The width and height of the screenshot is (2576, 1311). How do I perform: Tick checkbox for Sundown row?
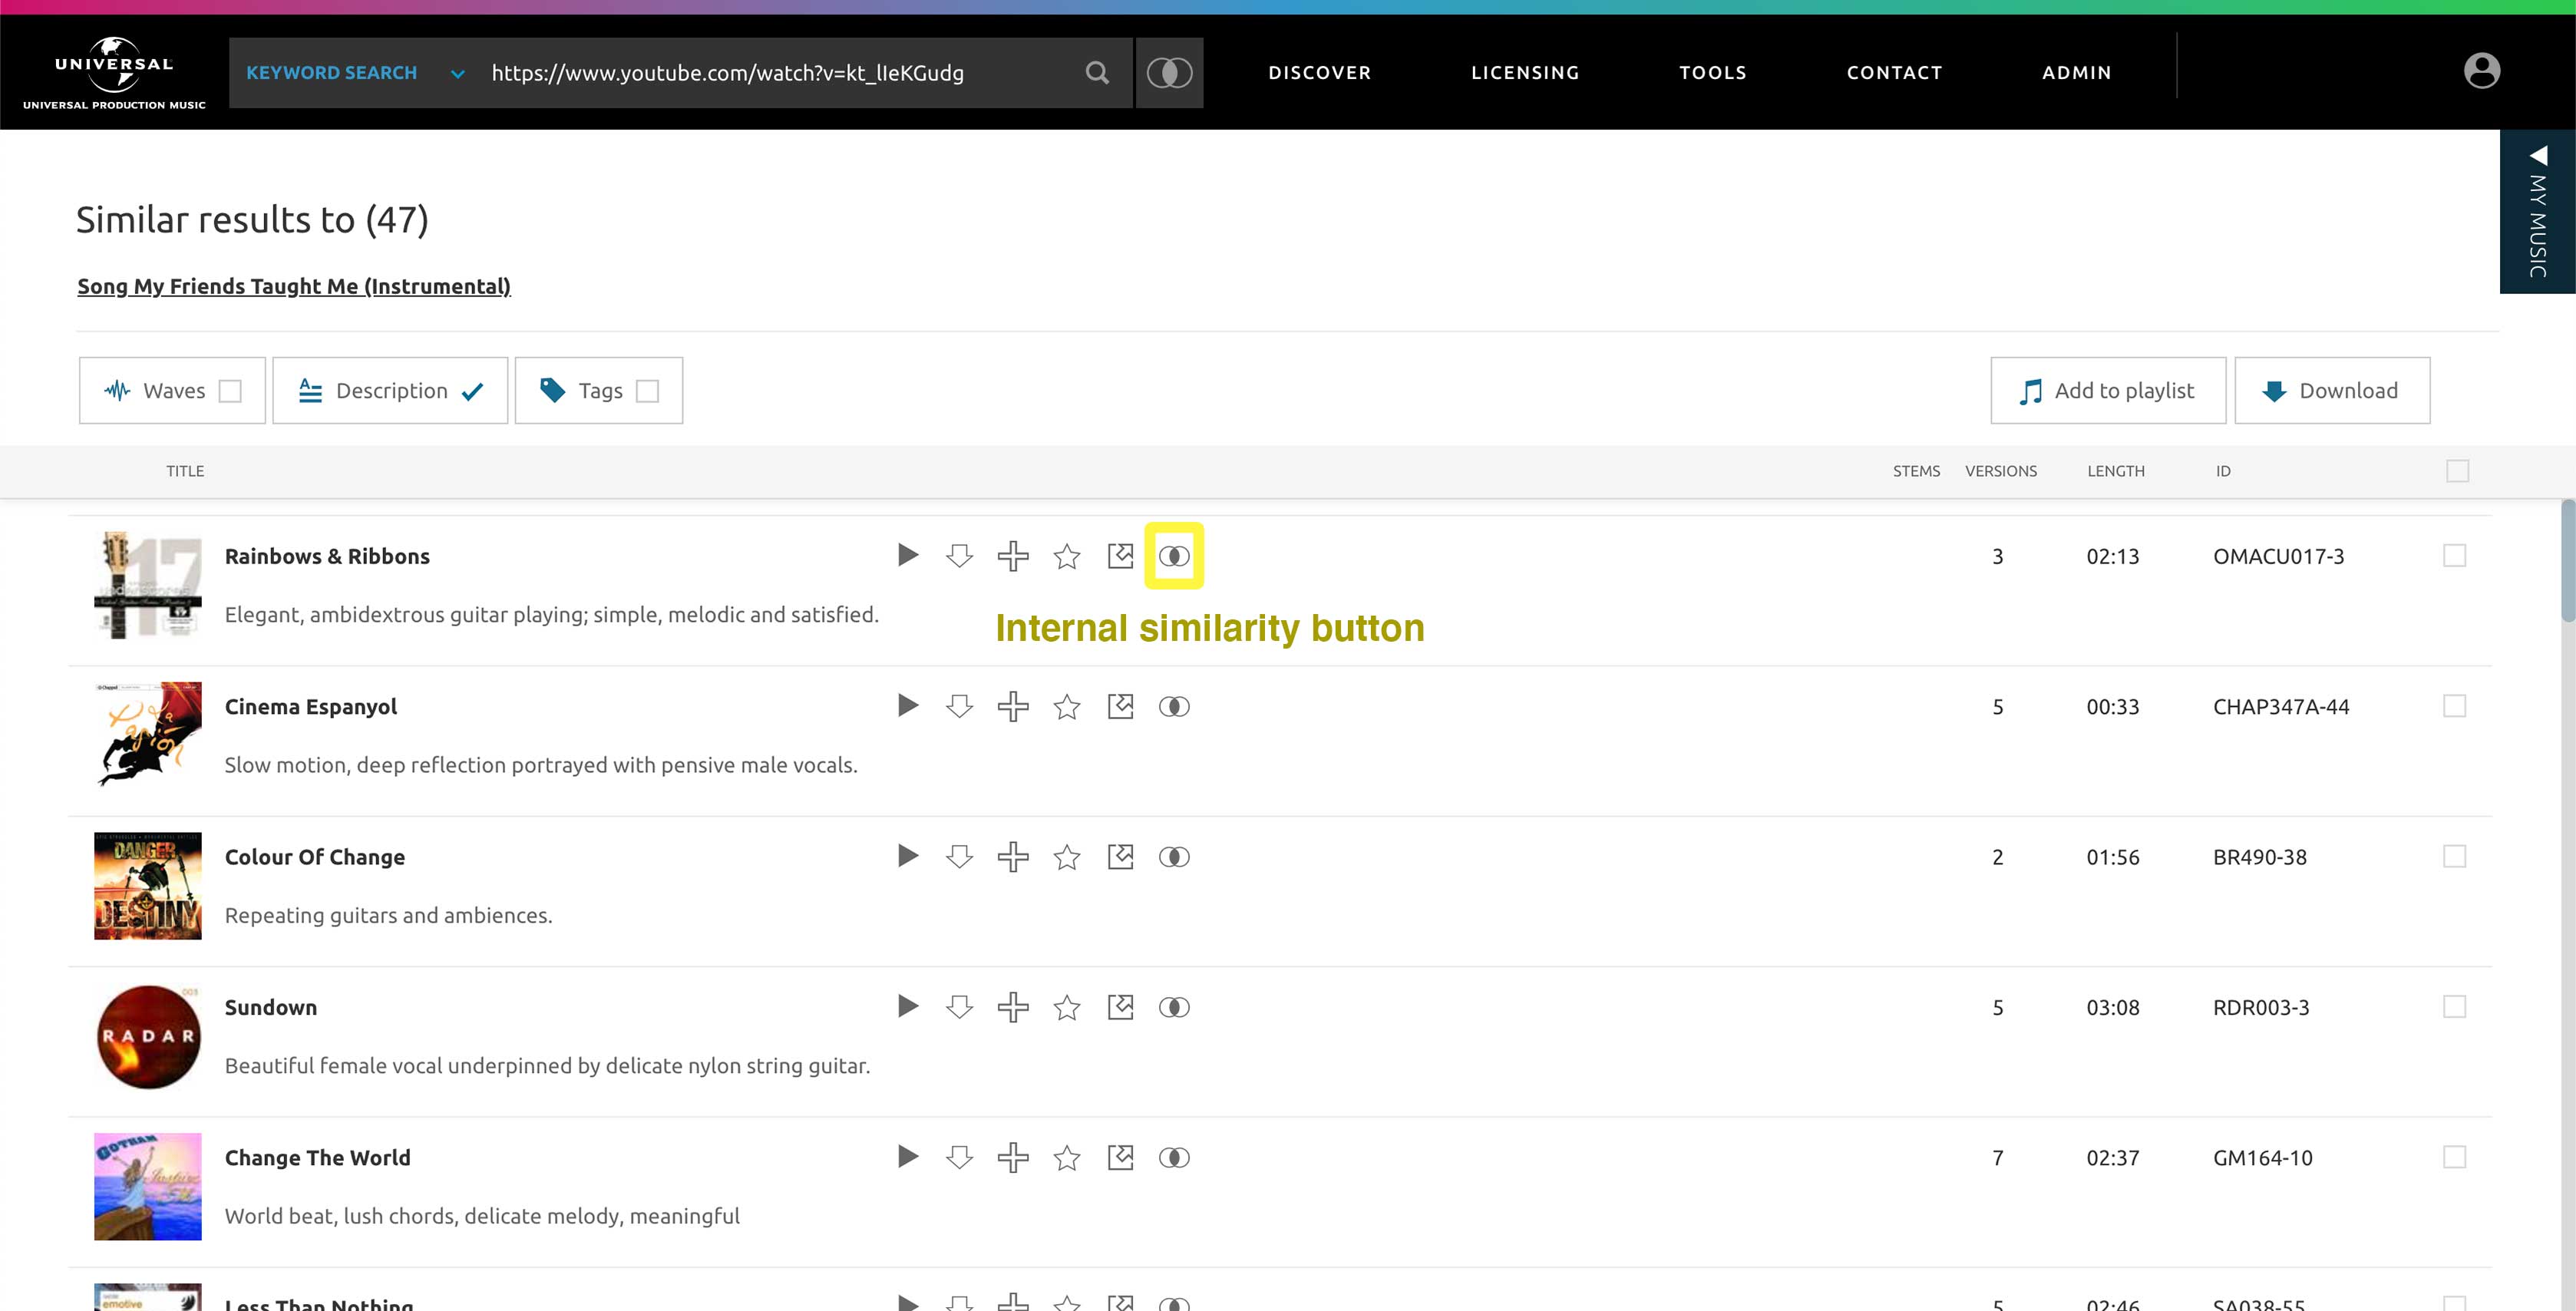2454,1006
